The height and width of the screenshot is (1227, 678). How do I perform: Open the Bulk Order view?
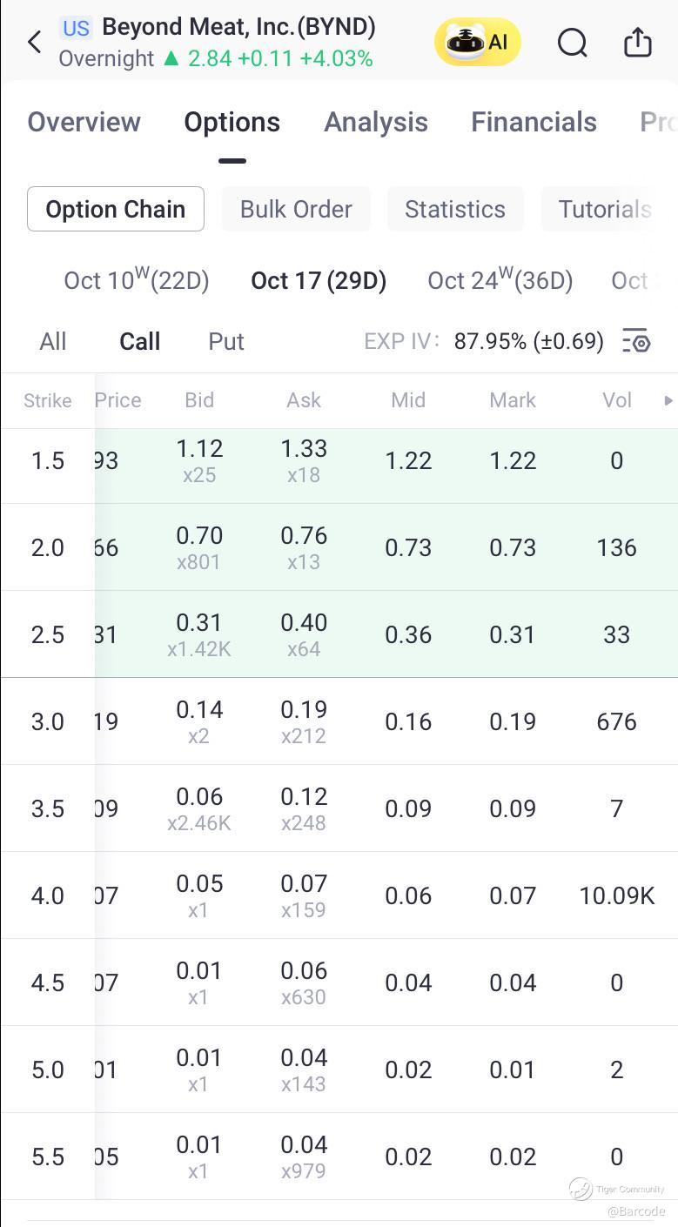[x=296, y=209]
